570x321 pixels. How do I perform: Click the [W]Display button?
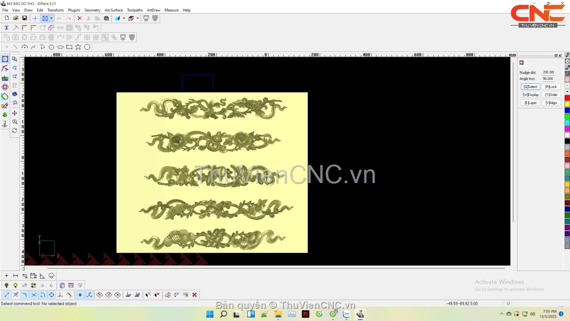[531, 95]
